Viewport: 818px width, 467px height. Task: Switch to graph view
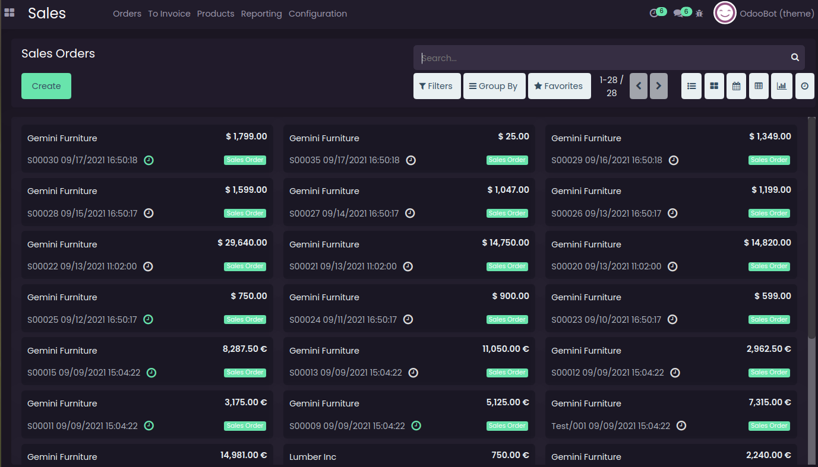782,86
